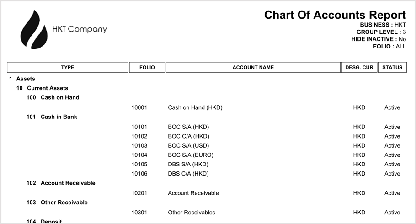This screenshot has height=224, width=416.
Task: Select the Current Assets group row
Action: click(48, 88)
